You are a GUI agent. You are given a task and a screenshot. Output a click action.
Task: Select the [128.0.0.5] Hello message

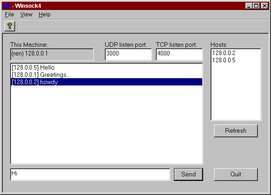point(107,67)
